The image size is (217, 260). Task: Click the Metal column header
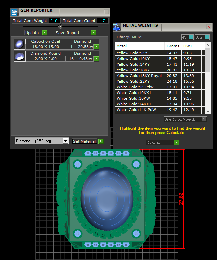coord(139,46)
